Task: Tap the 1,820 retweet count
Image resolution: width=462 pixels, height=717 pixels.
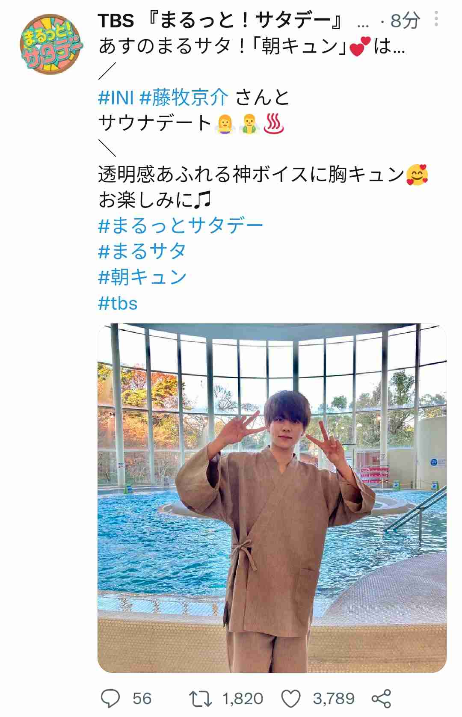Action: [x=243, y=698]
